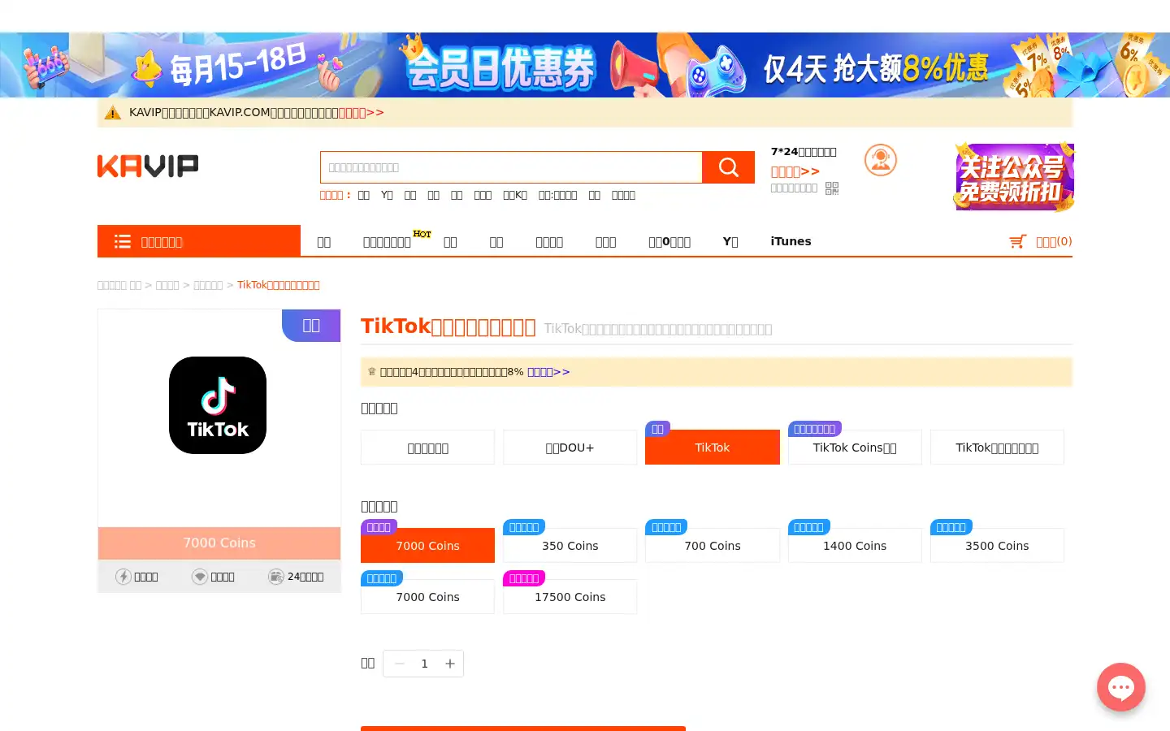Choose the orange TikTok product option
1170x731 pixels.
(x=713, y=448)
